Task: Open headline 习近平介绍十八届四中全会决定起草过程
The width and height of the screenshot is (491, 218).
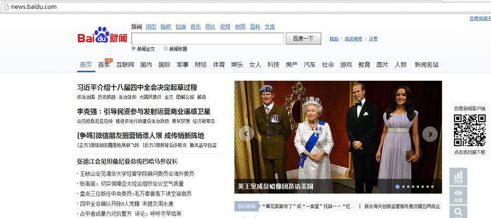Action: click(x=137, y=87)
